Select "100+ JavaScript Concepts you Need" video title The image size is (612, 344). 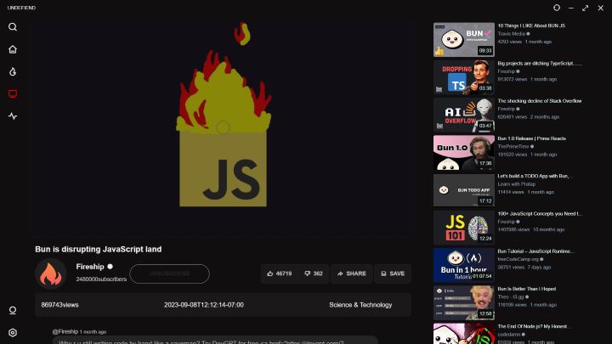pos(539,213)
